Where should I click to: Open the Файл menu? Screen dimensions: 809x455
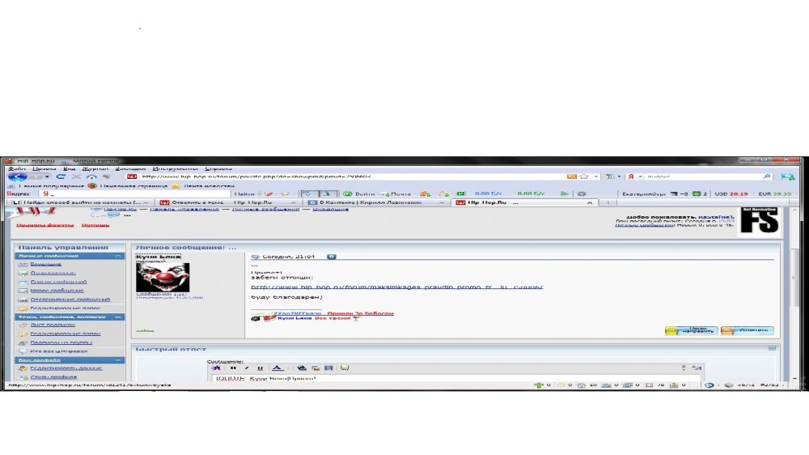pos(16,168)
